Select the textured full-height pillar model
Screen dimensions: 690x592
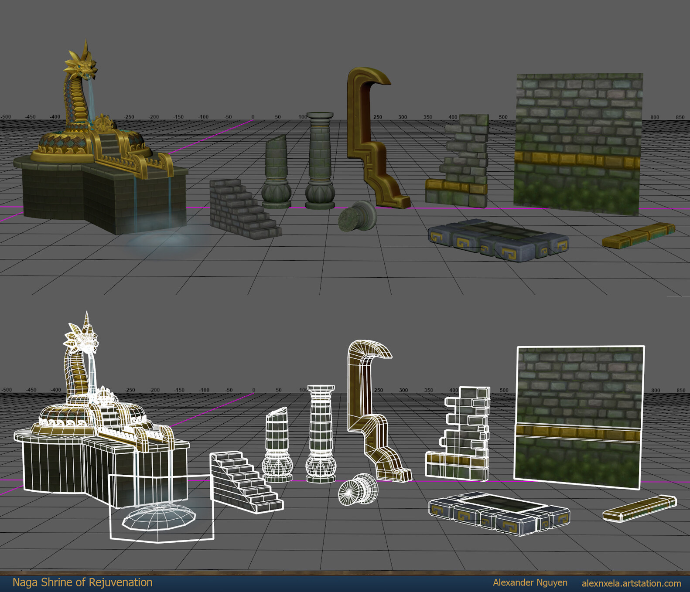tap(320, 161)
